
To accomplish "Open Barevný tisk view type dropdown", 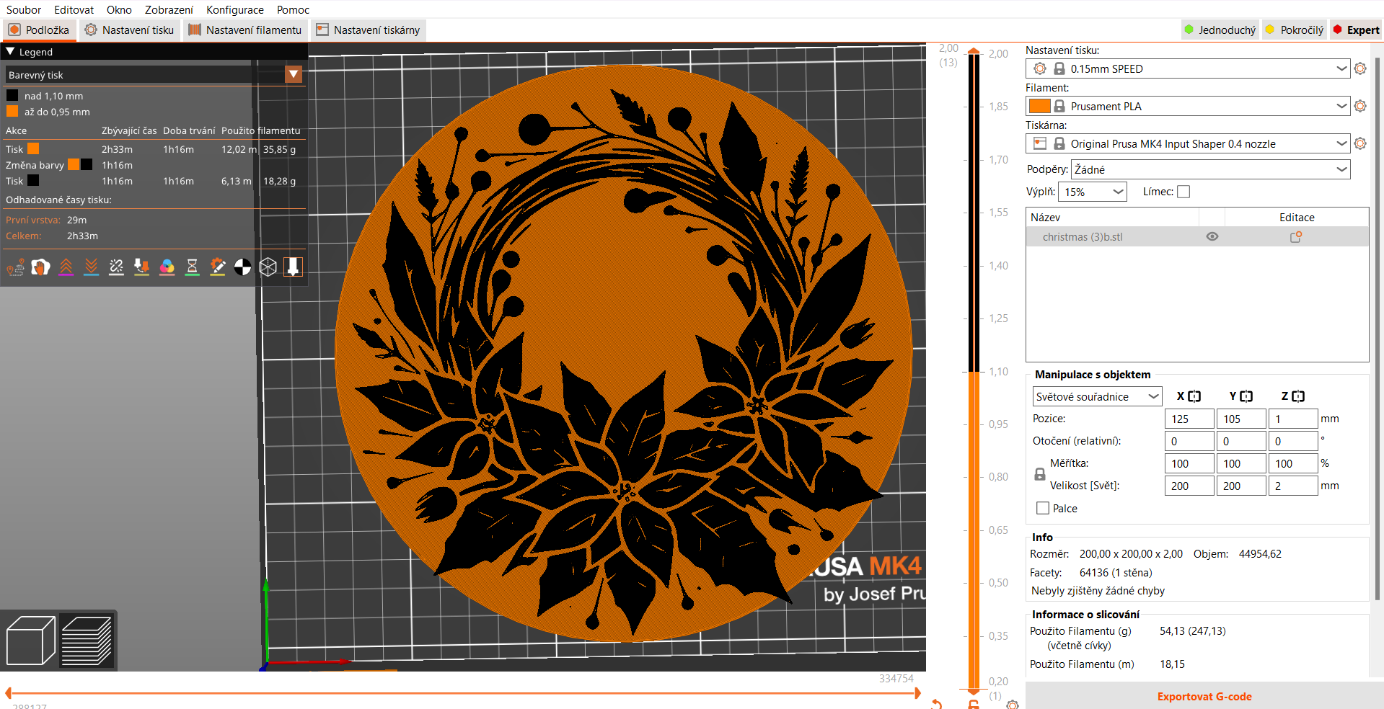I will click(x=154, y=74).
